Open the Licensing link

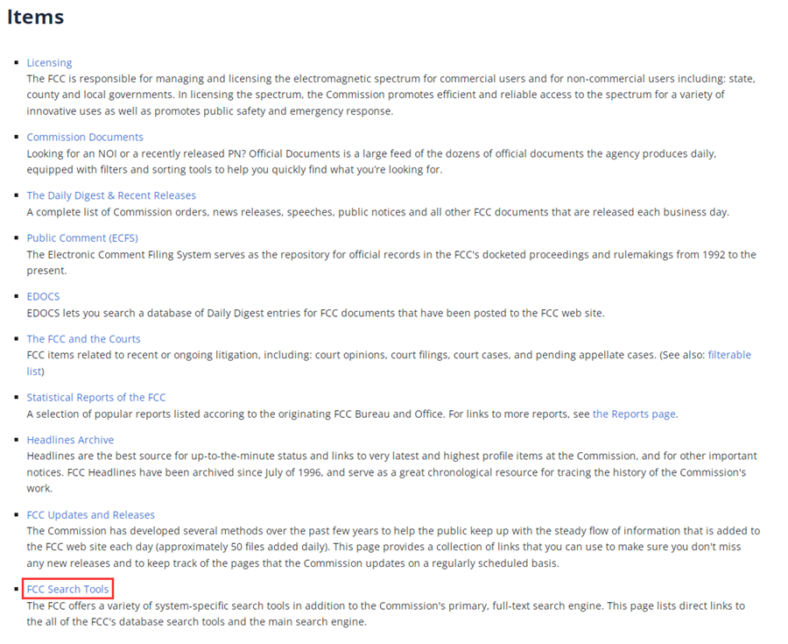point(49,63)
